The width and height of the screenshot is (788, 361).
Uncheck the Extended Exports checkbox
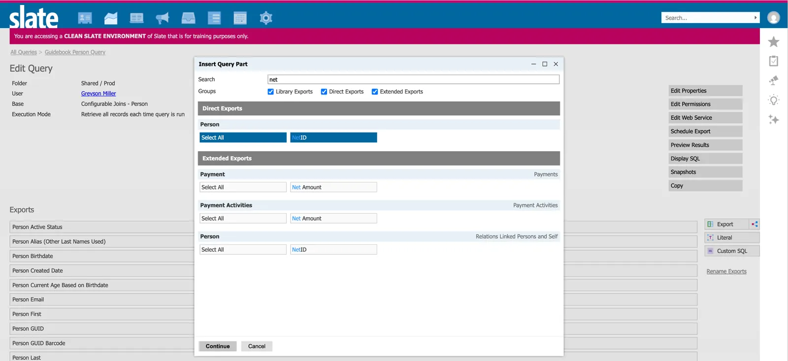click(375, 92)
